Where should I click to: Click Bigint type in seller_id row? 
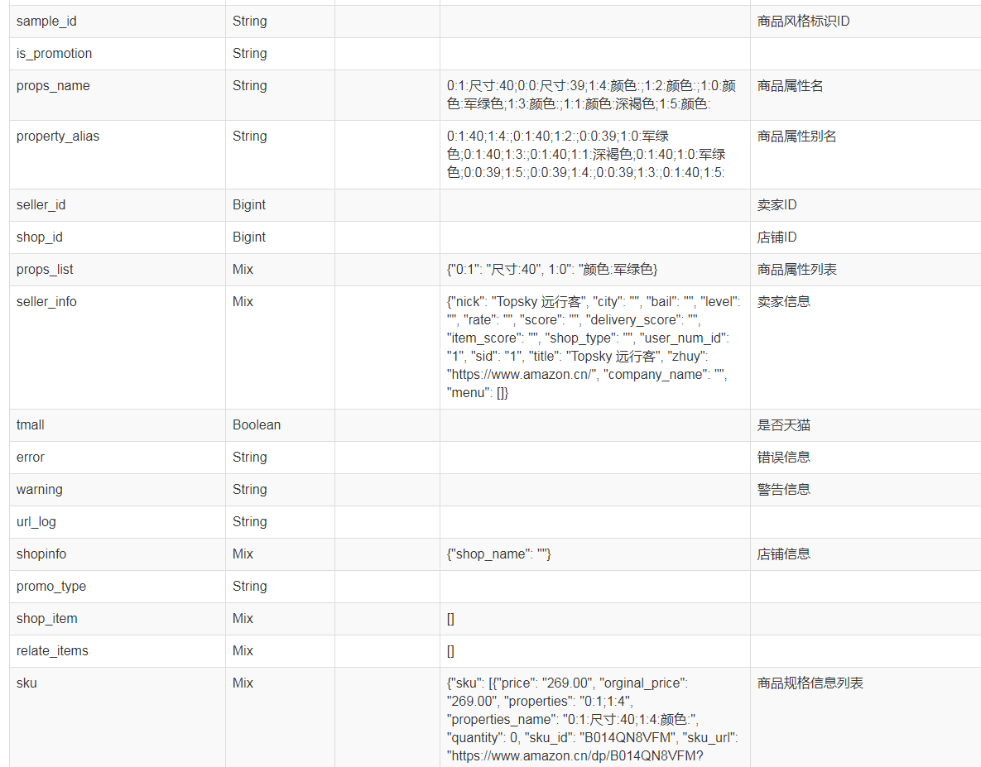[249, 205]
